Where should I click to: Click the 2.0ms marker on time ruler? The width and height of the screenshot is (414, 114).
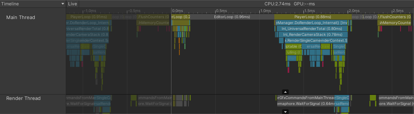coord(354,11)
